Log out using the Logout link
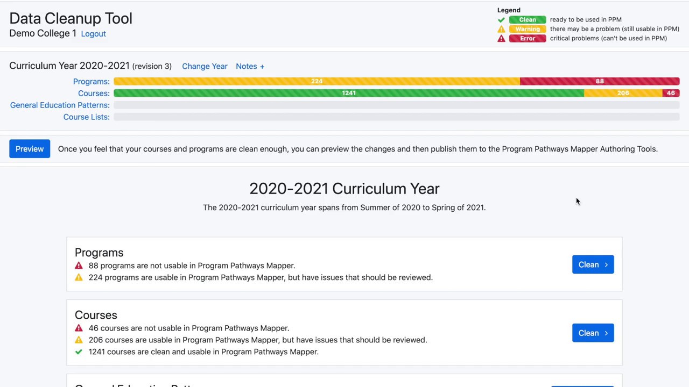The width and height of the screenshot is (689, 387). [x=93, y=33]
